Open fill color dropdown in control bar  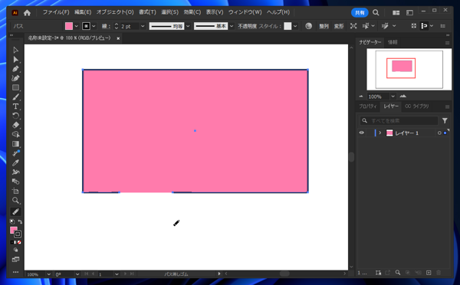(x=77, y=26)
